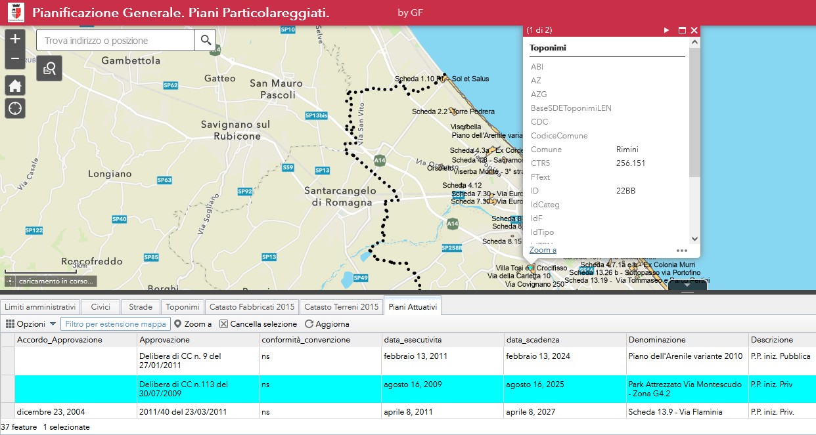Click the A14 highway marker near Santarcangelo
Viewport: 816px width, 435px height.
click(379, 159)
